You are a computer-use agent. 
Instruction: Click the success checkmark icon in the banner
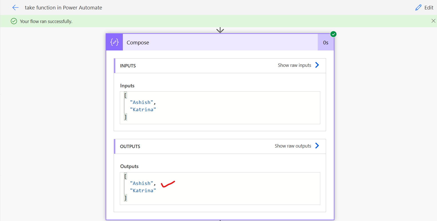[x=14, y=21]
